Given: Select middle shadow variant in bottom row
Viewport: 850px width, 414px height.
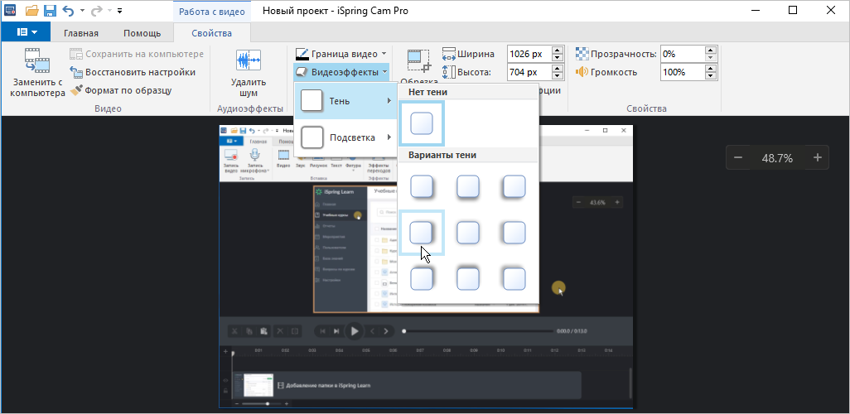Looking at the screenshot, I should 468,278.
